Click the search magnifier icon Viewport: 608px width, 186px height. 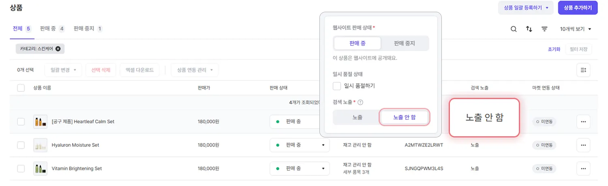click(513, 29)
